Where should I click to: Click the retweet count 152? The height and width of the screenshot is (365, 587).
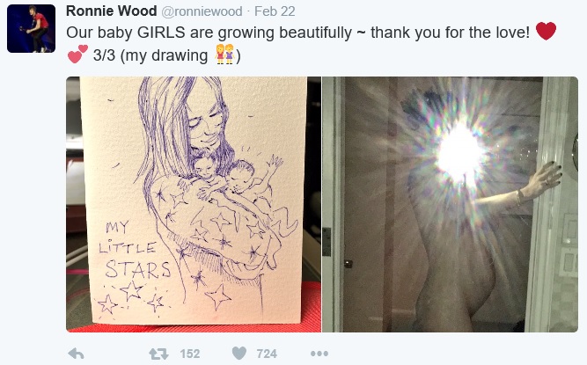tap(189, 354)
